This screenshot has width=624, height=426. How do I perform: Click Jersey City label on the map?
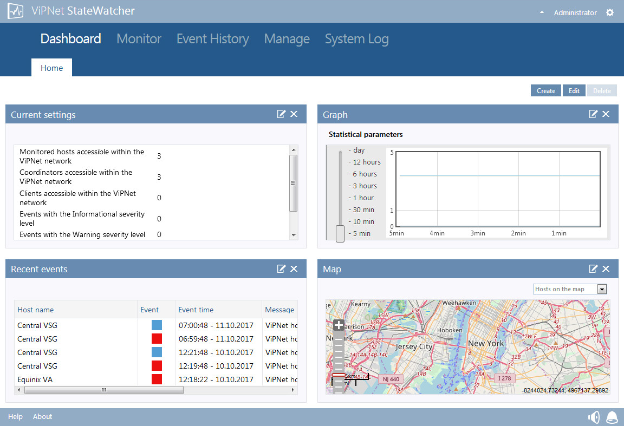tap(414, 346)
